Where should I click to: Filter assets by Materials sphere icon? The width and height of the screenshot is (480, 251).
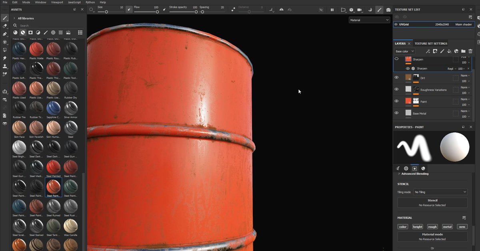tap(15, 33)
